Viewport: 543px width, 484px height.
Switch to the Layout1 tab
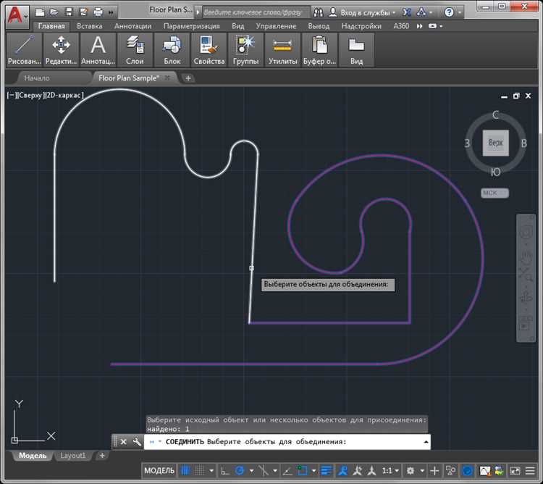[72, 456]
